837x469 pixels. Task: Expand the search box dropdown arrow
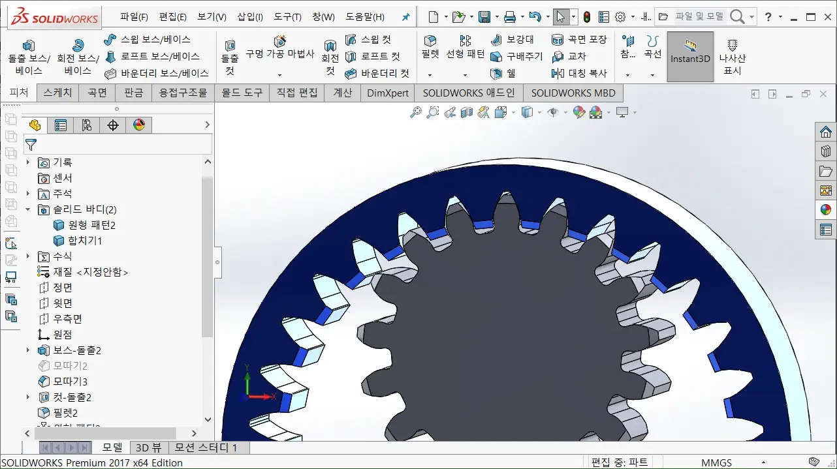pos(751,18)
